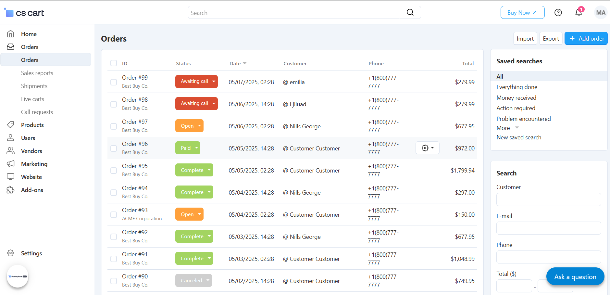Click the search magnifier icon

pyautogui.click(x=410, y=12)
